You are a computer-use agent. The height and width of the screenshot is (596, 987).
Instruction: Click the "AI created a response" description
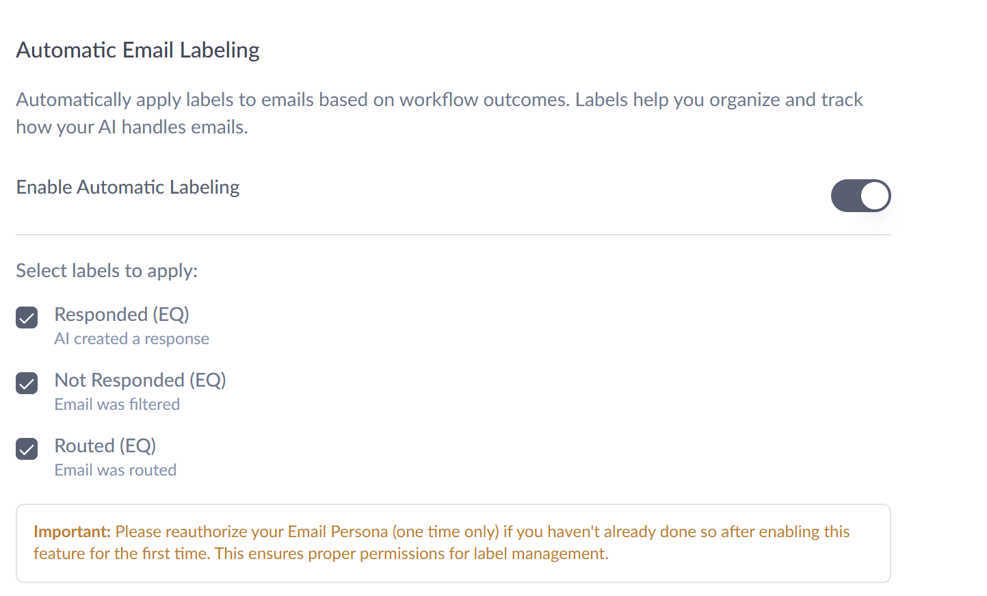point(132,339)
